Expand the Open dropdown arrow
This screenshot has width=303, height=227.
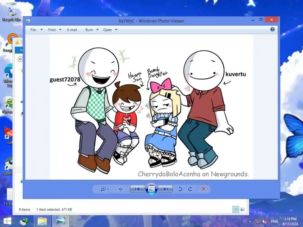click(116, 30)
